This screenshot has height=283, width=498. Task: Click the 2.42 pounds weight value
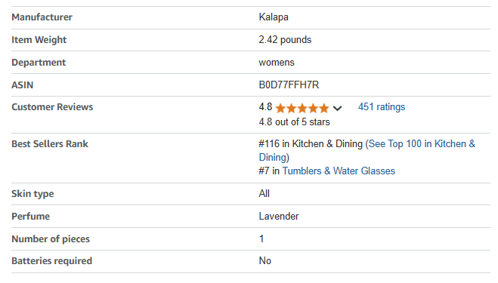coord(285,40)
